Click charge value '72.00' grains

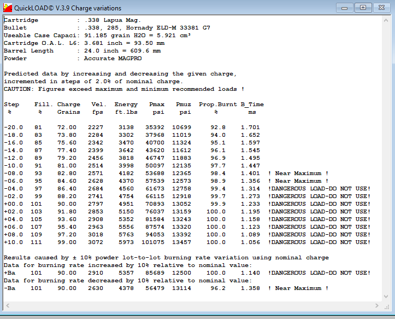(x=67, y=127)
